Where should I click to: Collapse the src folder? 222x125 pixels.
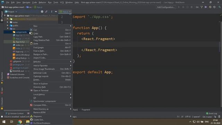point(8,28)
